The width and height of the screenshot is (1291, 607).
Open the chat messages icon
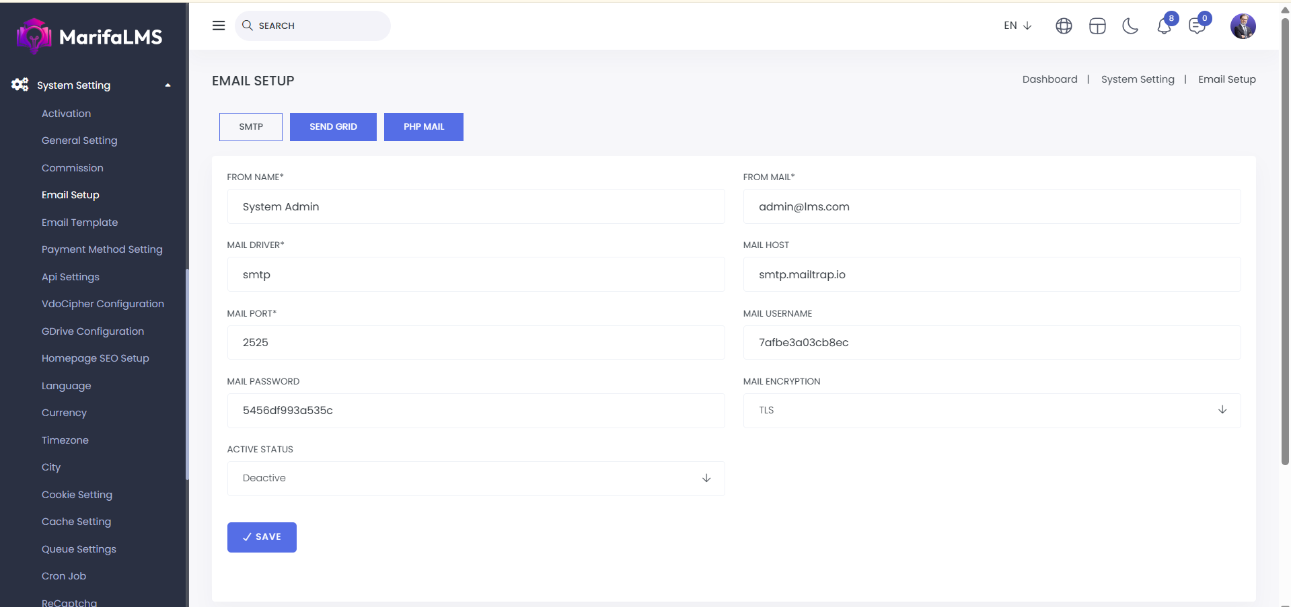point(1197,26)
